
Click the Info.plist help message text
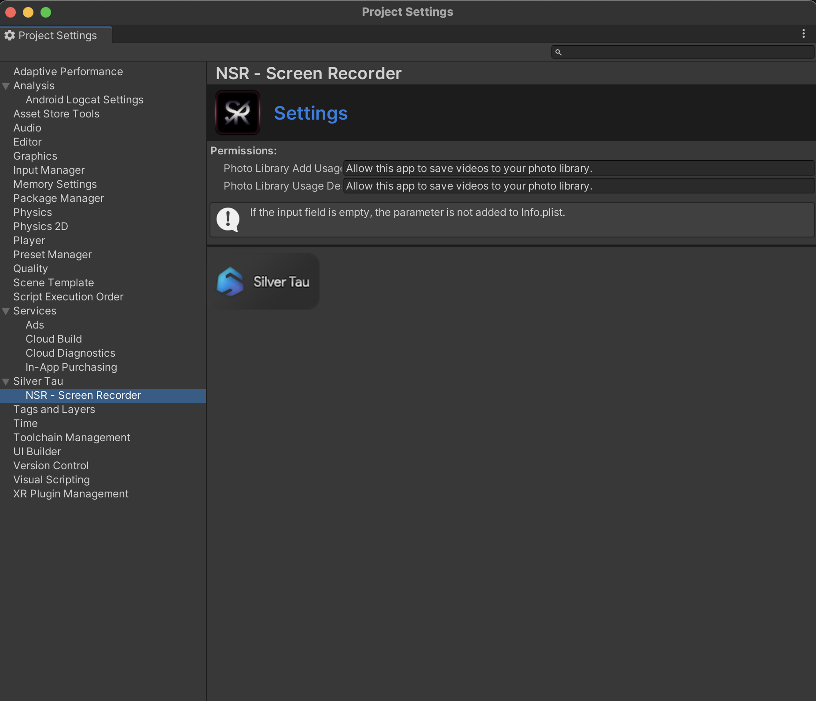click(x=408, y=212)
